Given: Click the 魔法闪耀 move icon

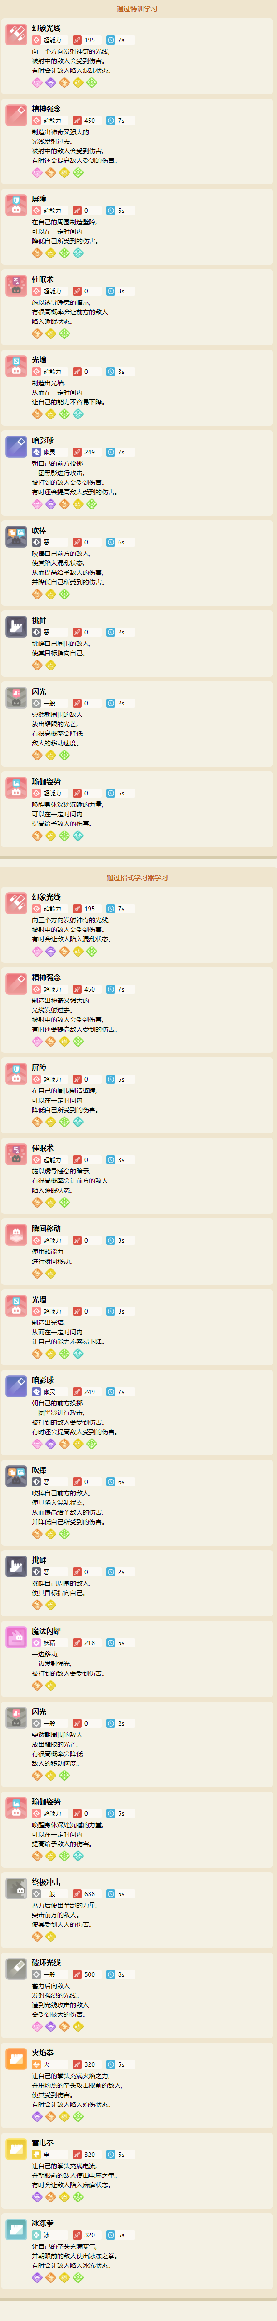Looking at the screenshot, I should tap(16, 1637).
